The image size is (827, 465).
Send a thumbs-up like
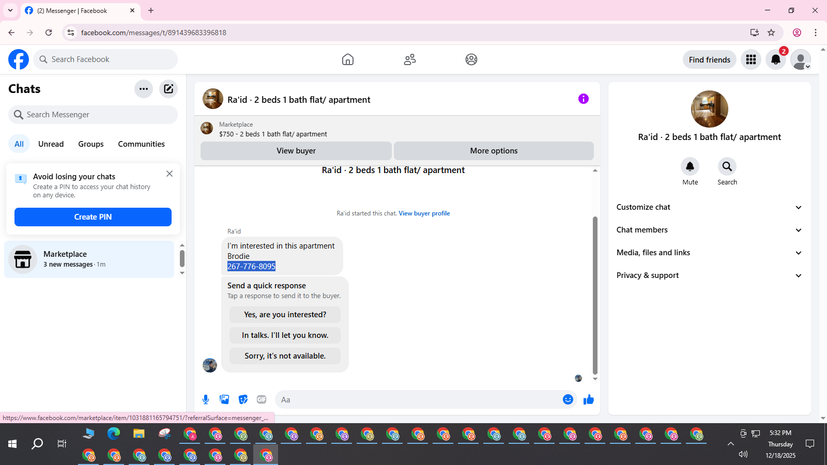(x=589, y=399)
